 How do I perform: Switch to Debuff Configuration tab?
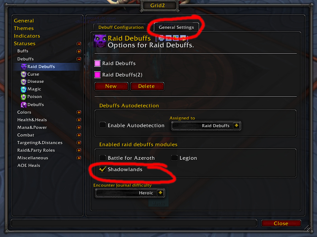coord(121,27)
